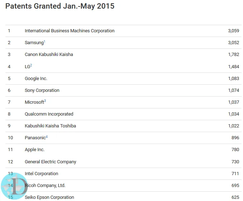The height and width of the screenshot is (201, 243).
Task: Click the Panasonic patent count 896
Action: pos(235,138)
